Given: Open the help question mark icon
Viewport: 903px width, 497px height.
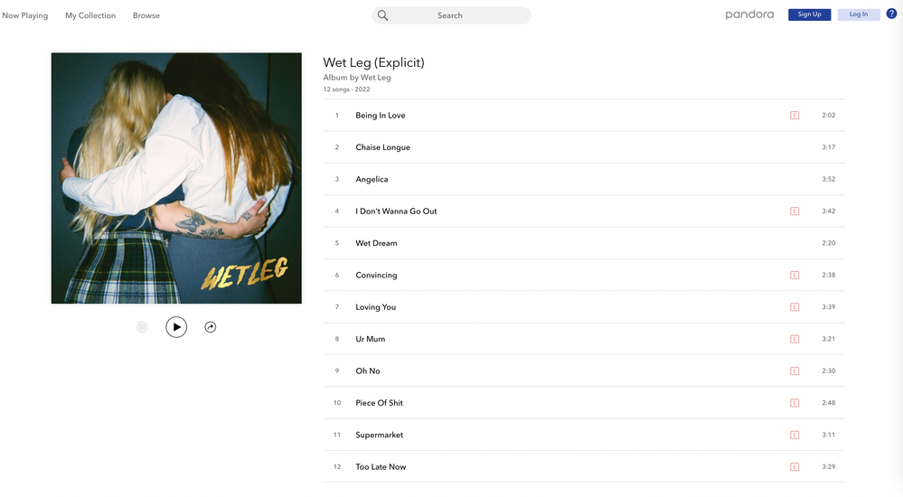Looking at the screenshot, I should click(891, 14).
